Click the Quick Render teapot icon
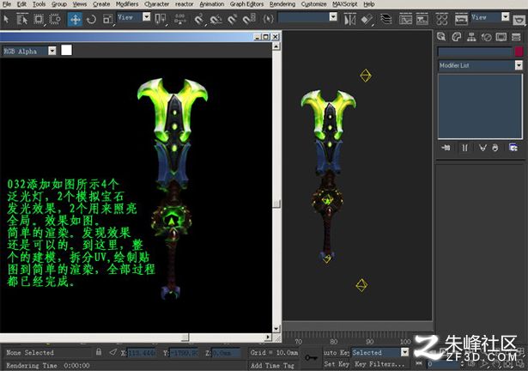The height and width of the screenshot is (371, 528). (519, 20)
